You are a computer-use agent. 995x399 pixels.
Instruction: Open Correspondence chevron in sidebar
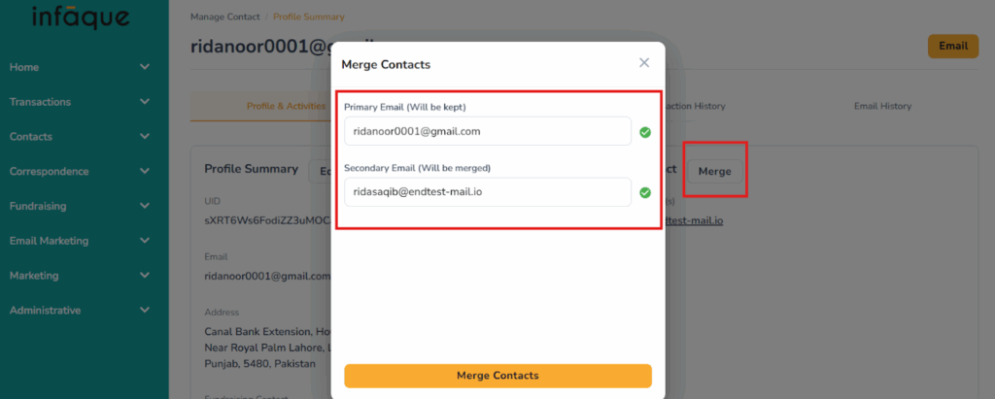[x=145, y=172]
